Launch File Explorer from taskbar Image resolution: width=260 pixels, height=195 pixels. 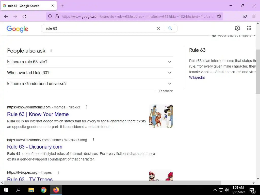click(31, 190)
